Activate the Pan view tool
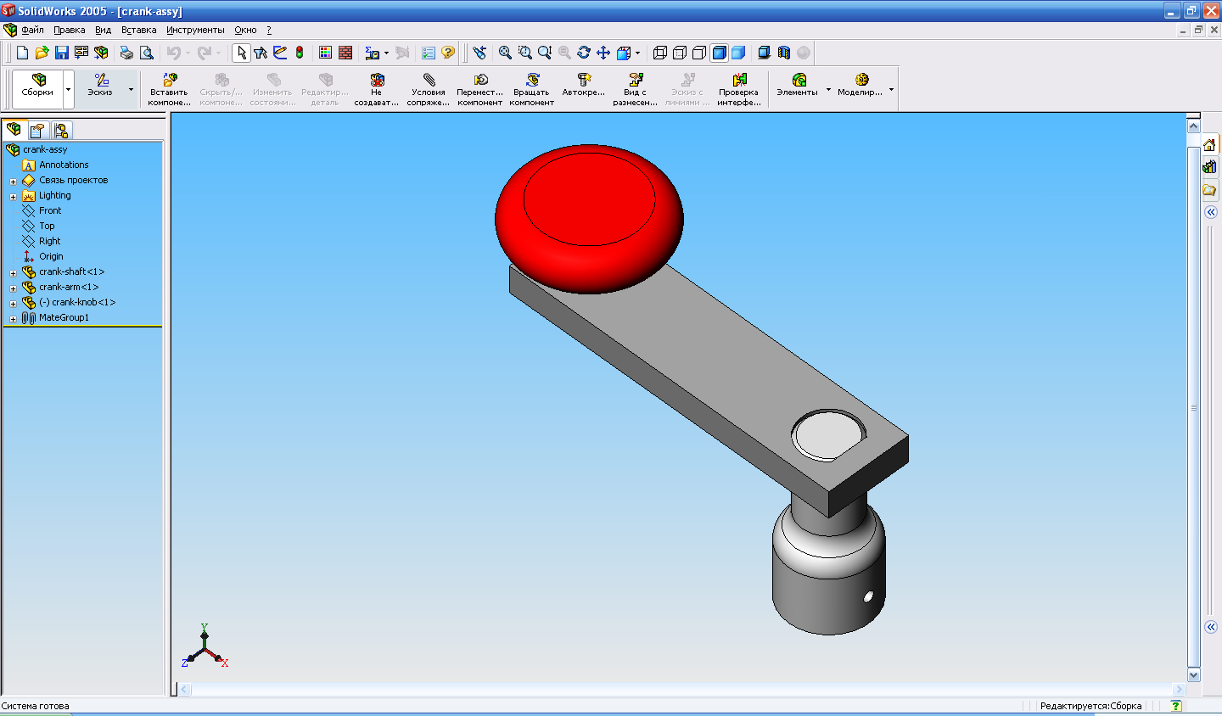This screenshot has height=716, width=1222. [x=603, y=53]
